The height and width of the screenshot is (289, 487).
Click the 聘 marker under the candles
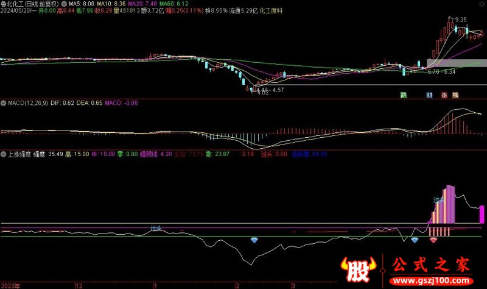[455, 95]
